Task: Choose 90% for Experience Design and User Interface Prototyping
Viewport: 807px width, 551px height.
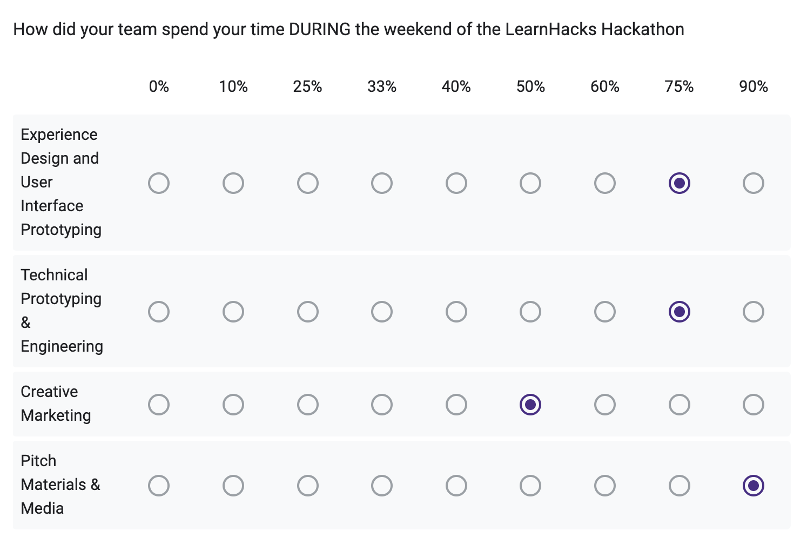Action: [x=754, y=183]
